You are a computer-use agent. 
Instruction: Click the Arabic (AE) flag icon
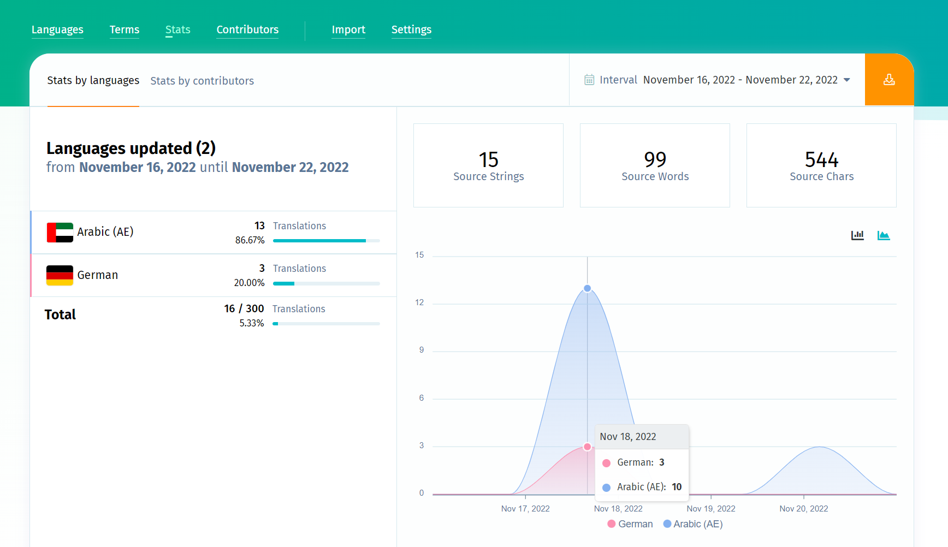60,231
